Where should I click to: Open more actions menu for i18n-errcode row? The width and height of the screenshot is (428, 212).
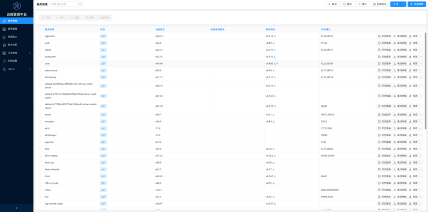tap(421, 183)
